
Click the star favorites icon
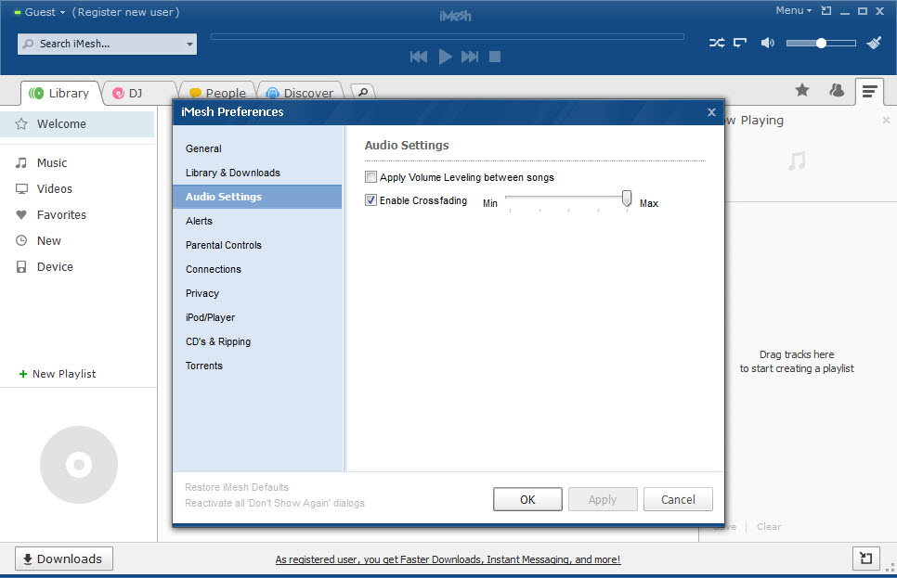802,90
